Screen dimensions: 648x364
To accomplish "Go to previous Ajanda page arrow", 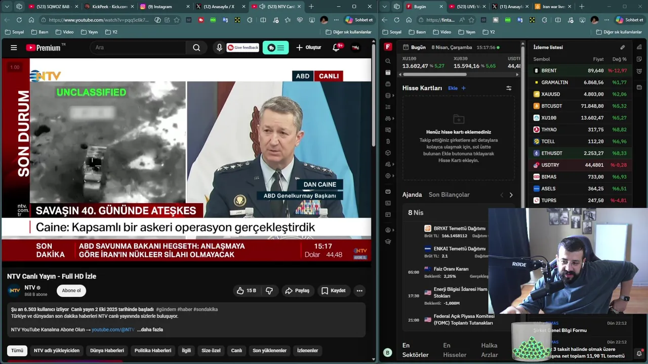I will pos(502,195).
